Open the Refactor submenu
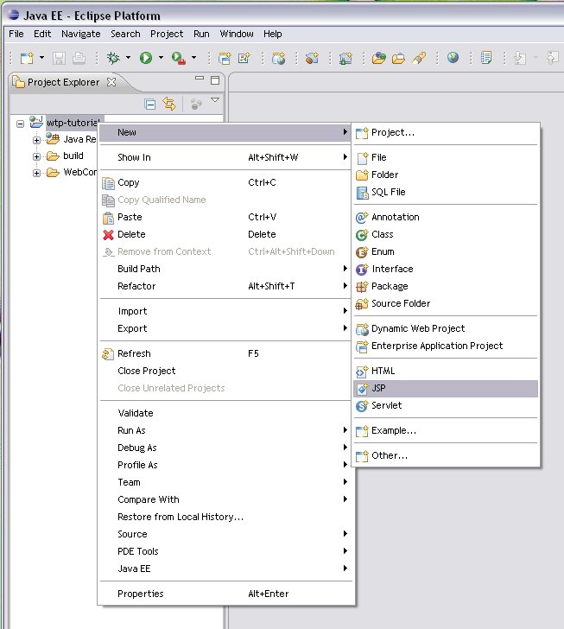Screen dimensions: 564x629 pos(225,286)
